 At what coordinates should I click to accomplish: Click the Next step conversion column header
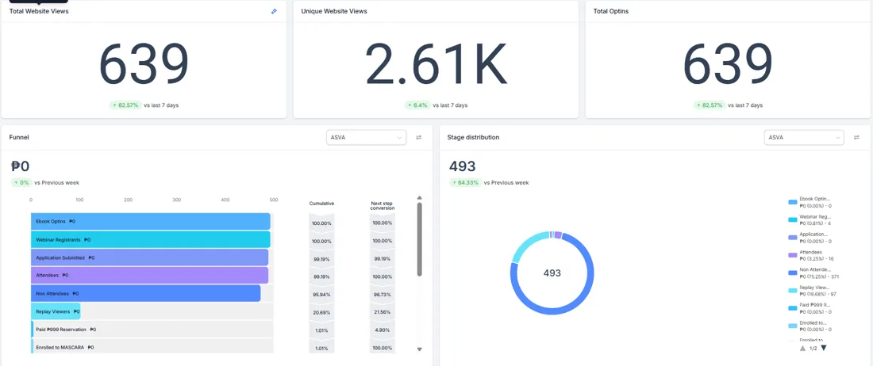(x=383, y=206)
